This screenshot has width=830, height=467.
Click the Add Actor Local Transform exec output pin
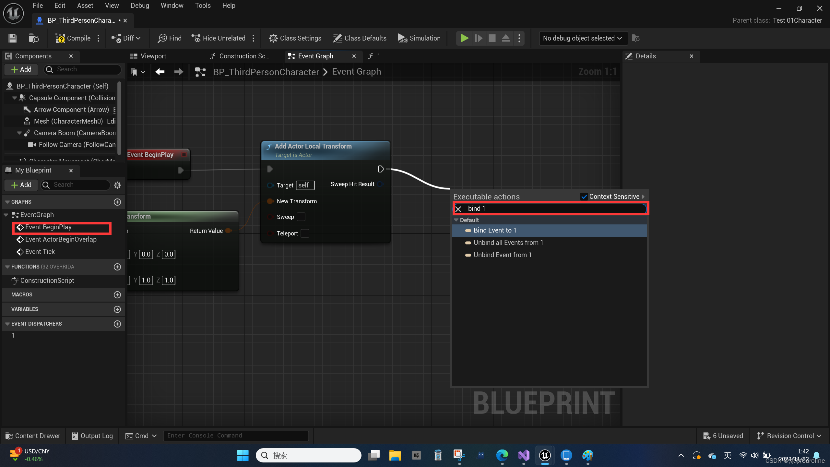pos(381,169)
